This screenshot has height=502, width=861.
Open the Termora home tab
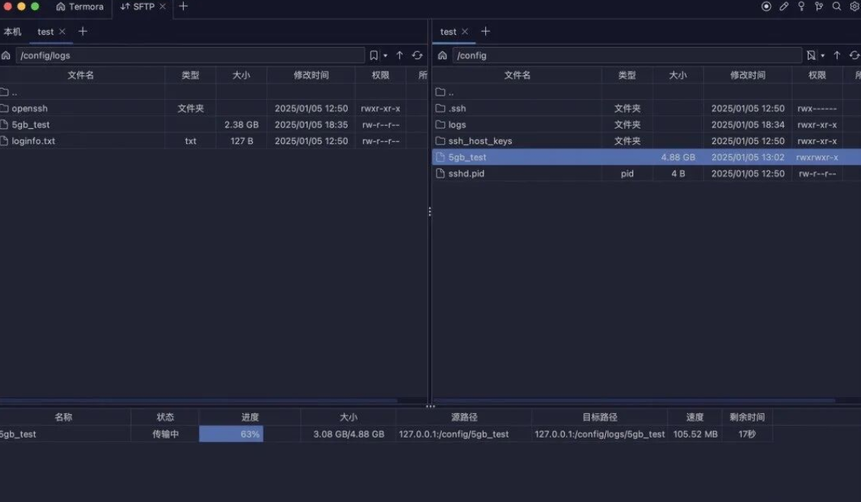[x=80, y=7]
